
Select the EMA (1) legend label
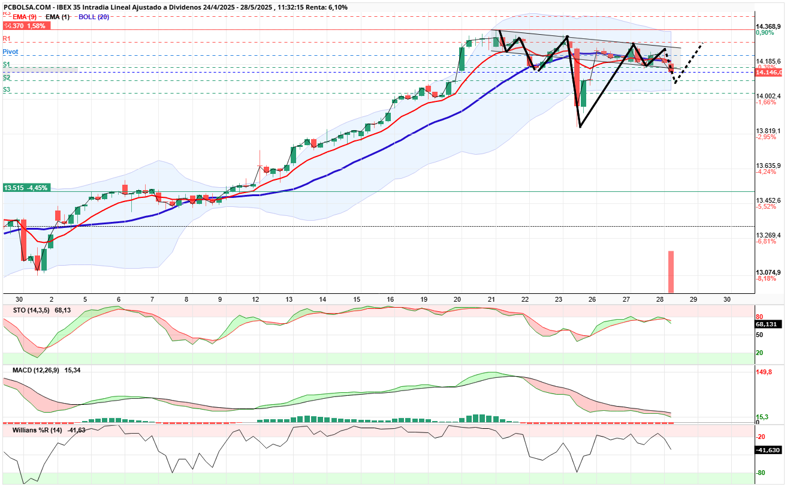57,17
